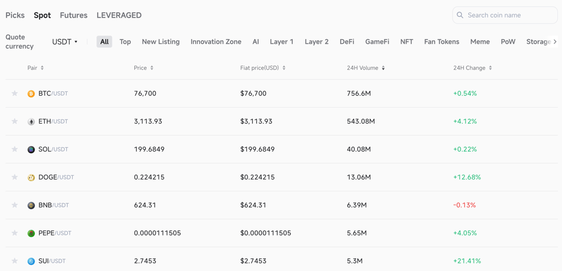Filter by Meme category
Viewport: 562px width, 271px height.
coord(480,41)
